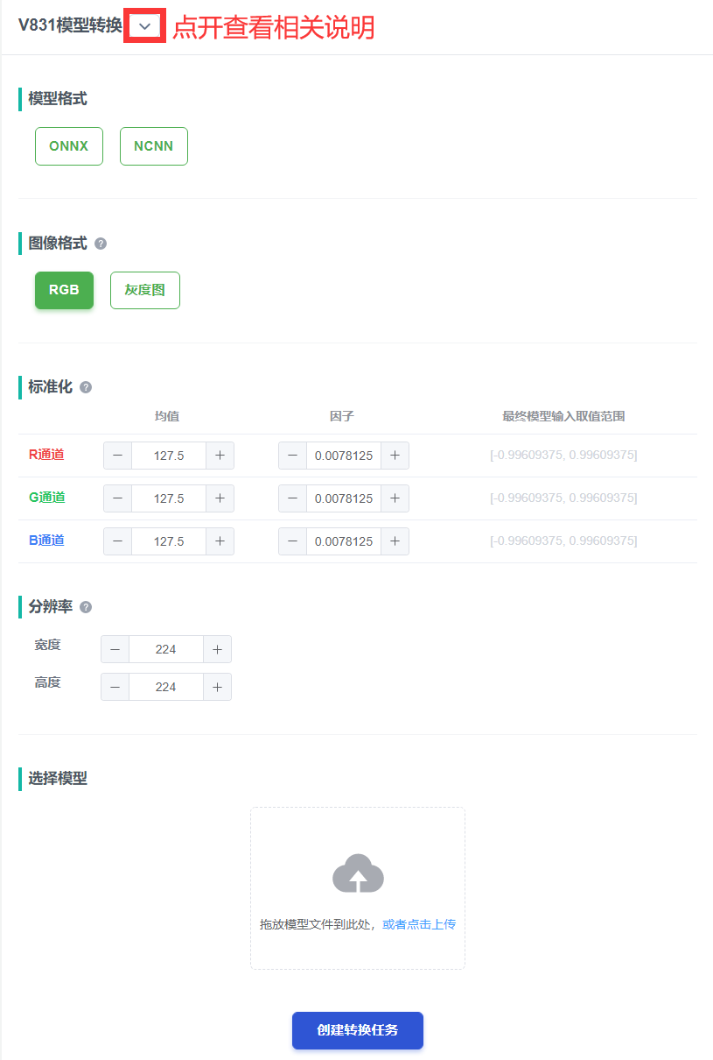
Task: Click help icon next to 图像格式
Action: click(101, 244)
